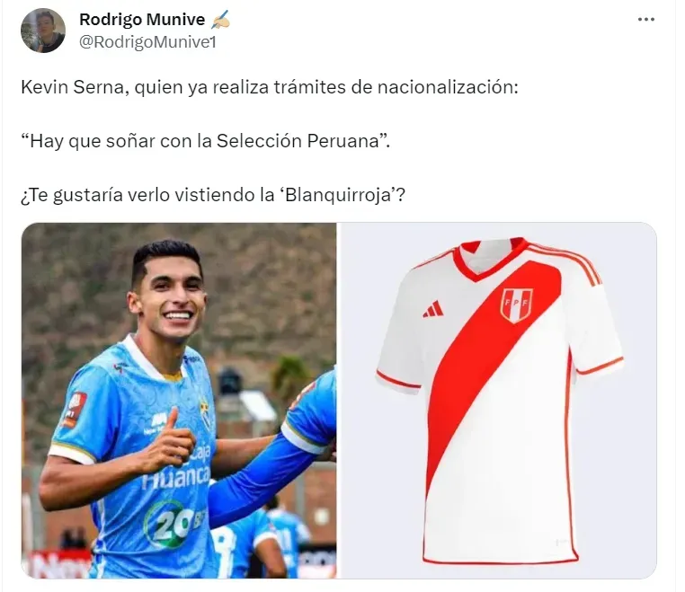
Task: Click the question mentioning 'Blanquirroja'
Action: coord(213,195)
